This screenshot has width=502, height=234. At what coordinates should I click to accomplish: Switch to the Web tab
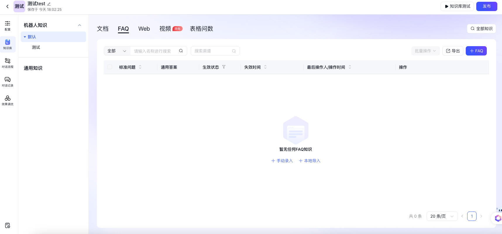[x=144, y=29]
